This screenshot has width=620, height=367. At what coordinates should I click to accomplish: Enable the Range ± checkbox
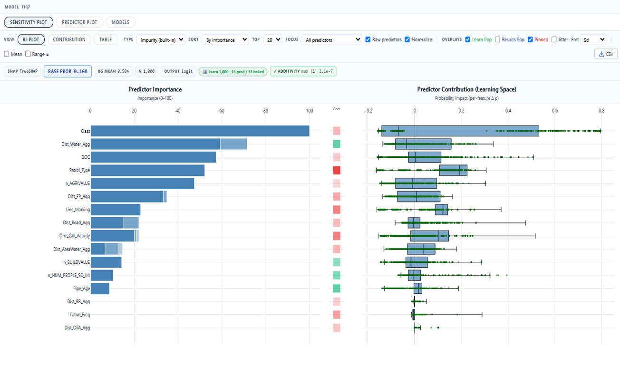coord(28,54)
